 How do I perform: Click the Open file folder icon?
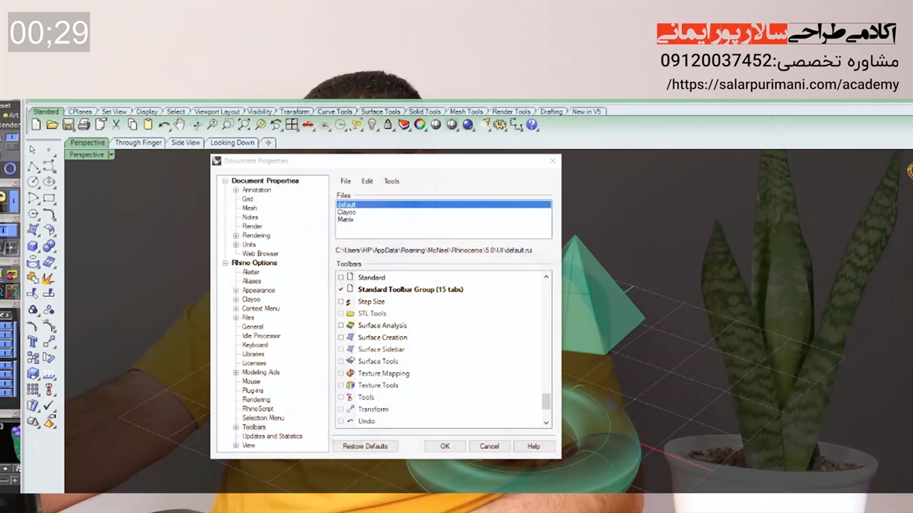coord(52,125)
